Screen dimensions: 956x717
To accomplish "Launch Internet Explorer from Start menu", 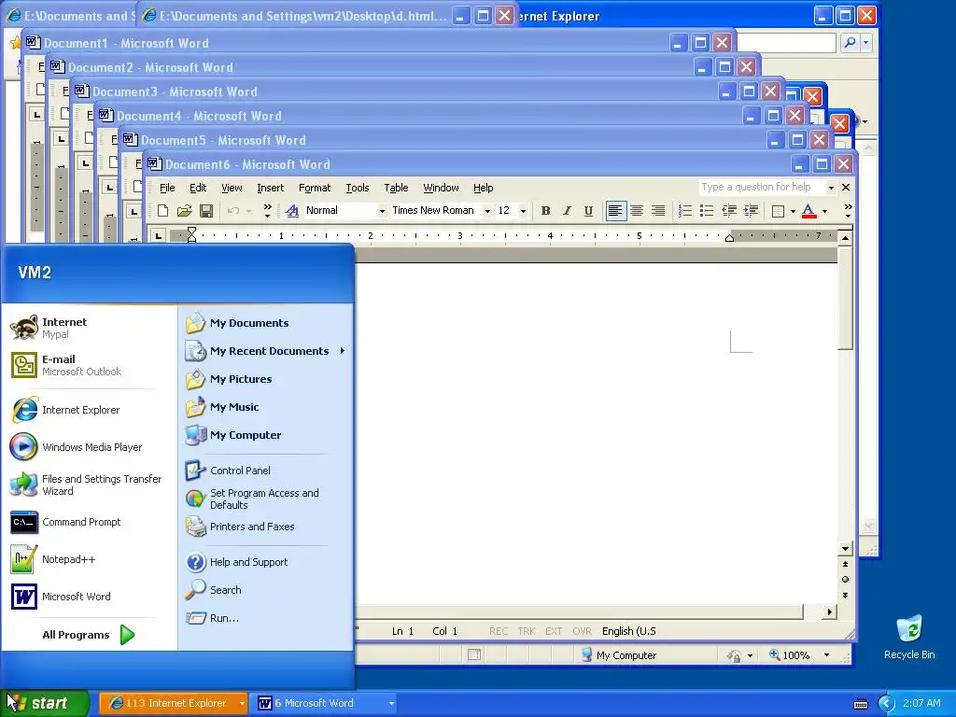I will [89, 410].
